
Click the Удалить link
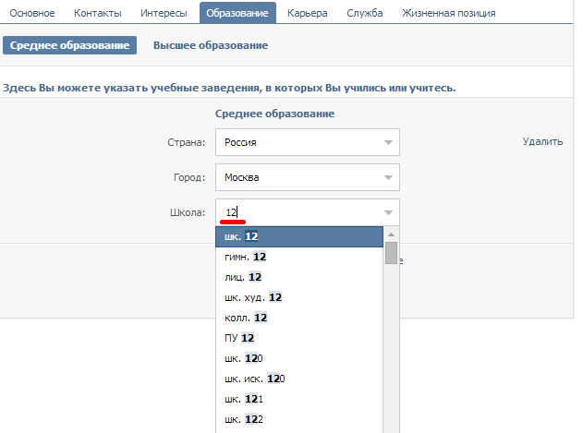click(x=542, y=141)
